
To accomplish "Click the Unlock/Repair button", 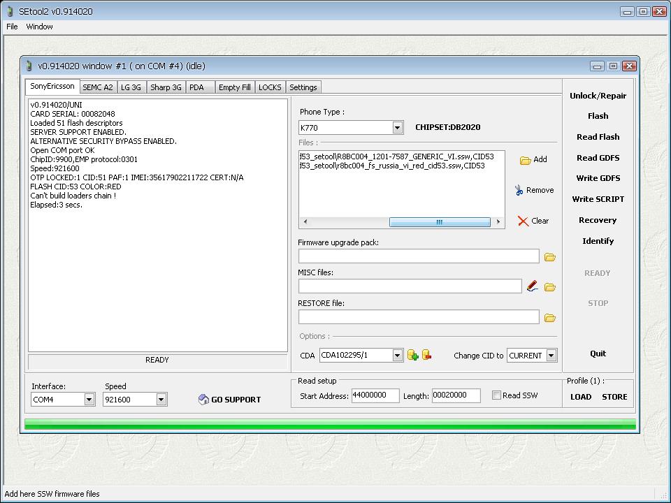I will (x=598, y=96).
